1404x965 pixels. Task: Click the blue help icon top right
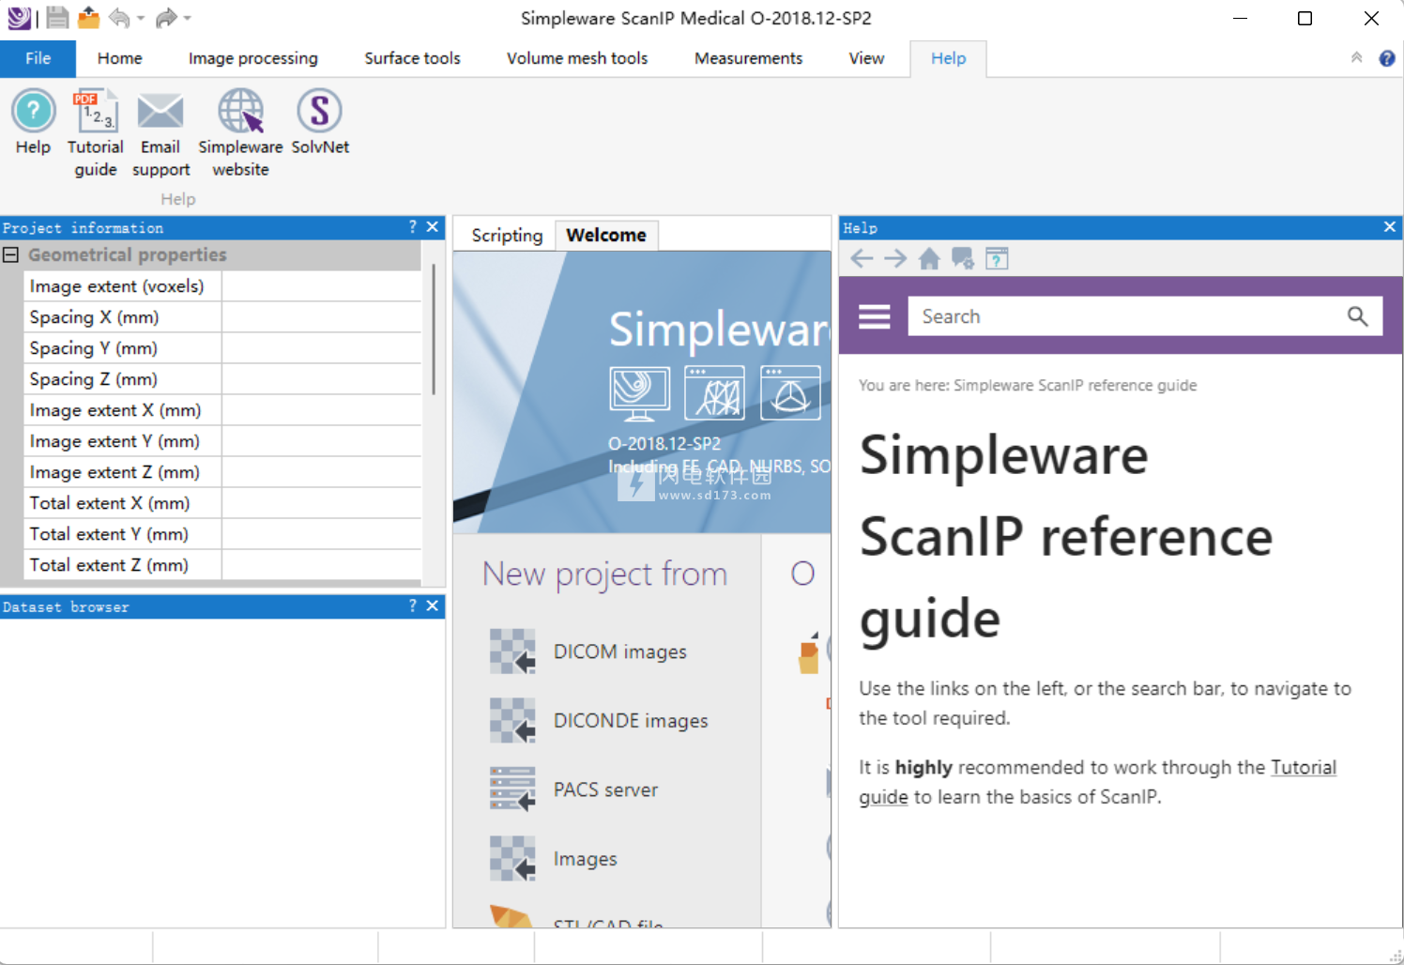[x=1387, y=58]
